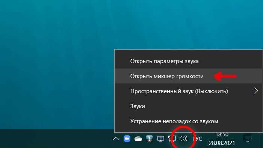263x148 pixels.
Task: Open sound settings via Открыть параметры звука
Action: click(x=189, y=61)
